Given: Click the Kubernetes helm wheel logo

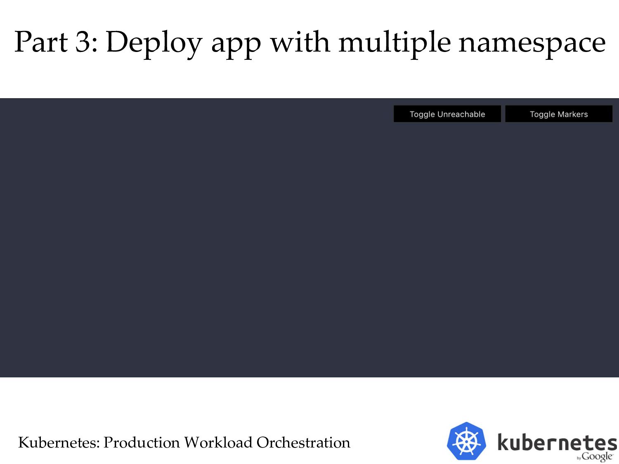Looking at the screenshot, I should tap(466, 441).
